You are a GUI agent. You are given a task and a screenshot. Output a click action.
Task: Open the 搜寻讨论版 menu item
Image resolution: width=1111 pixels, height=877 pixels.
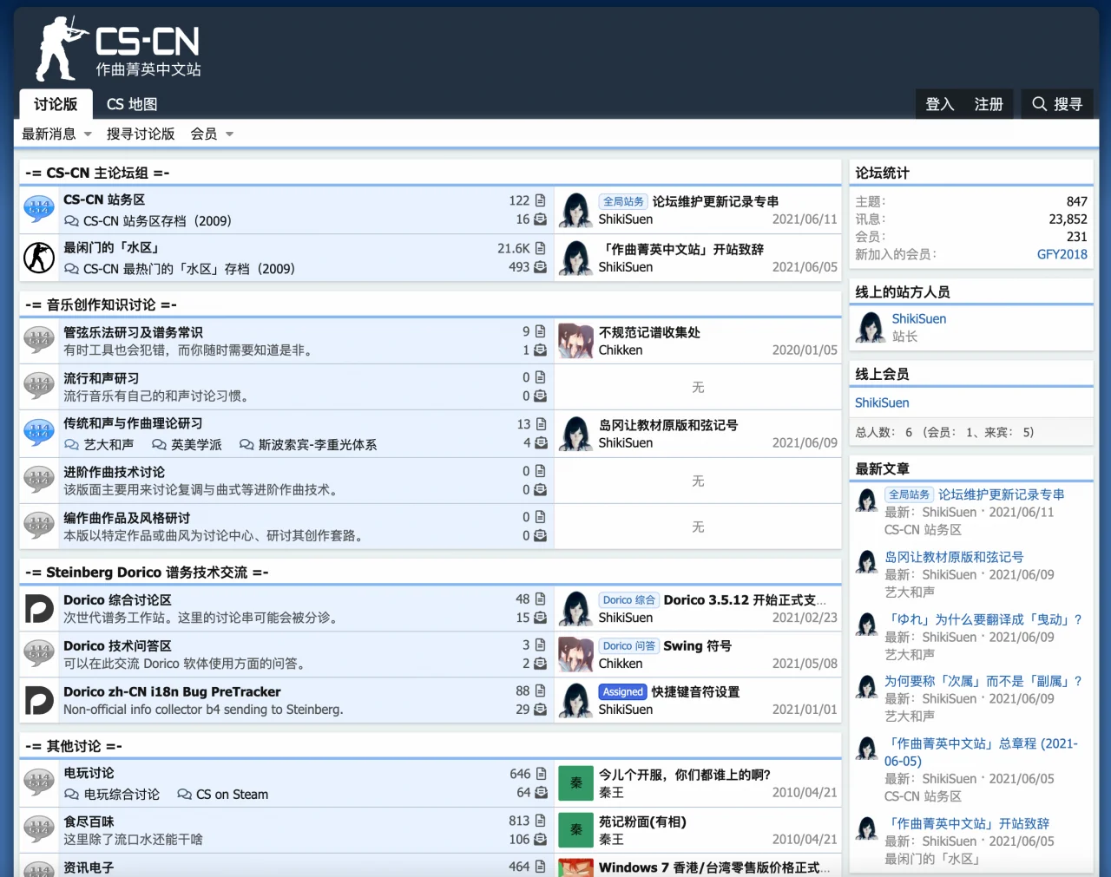[x=141, y=134]
